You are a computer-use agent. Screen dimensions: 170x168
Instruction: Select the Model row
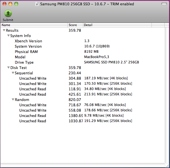coord(82,57)
